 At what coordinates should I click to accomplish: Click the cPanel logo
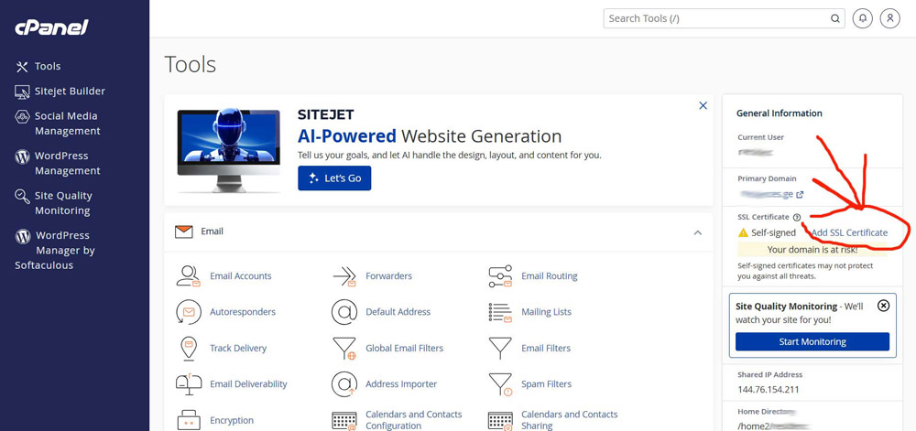(51, 27)
